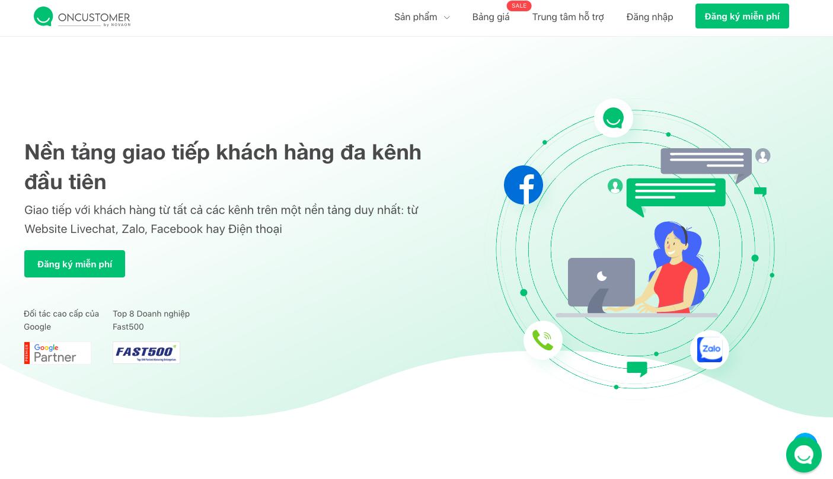Viewport: 833px width, 479px height.
Task: Click the gray user avatar near gray bubble
Action: pyautogui.click(x=763, y=156)
